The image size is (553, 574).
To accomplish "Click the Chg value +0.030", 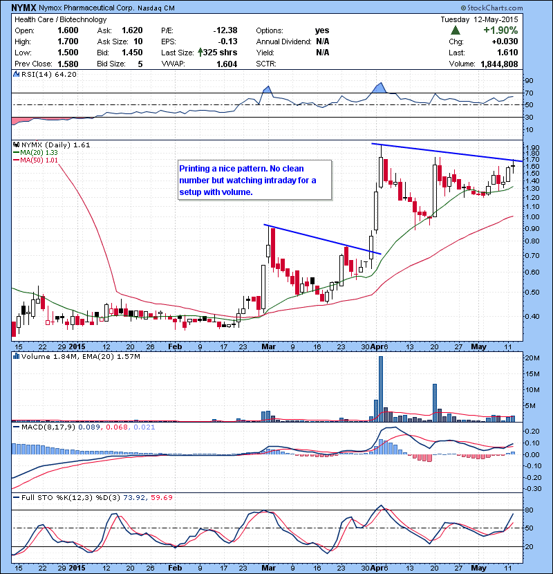I will (x=505, y=41).
